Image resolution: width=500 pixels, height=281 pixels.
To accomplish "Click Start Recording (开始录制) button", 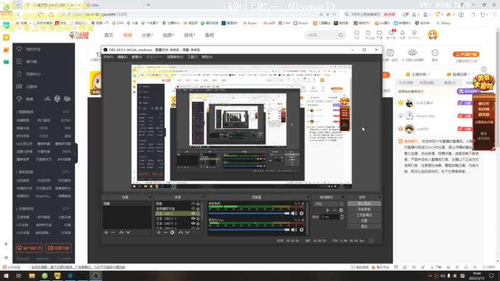I will tap(364, 209).
